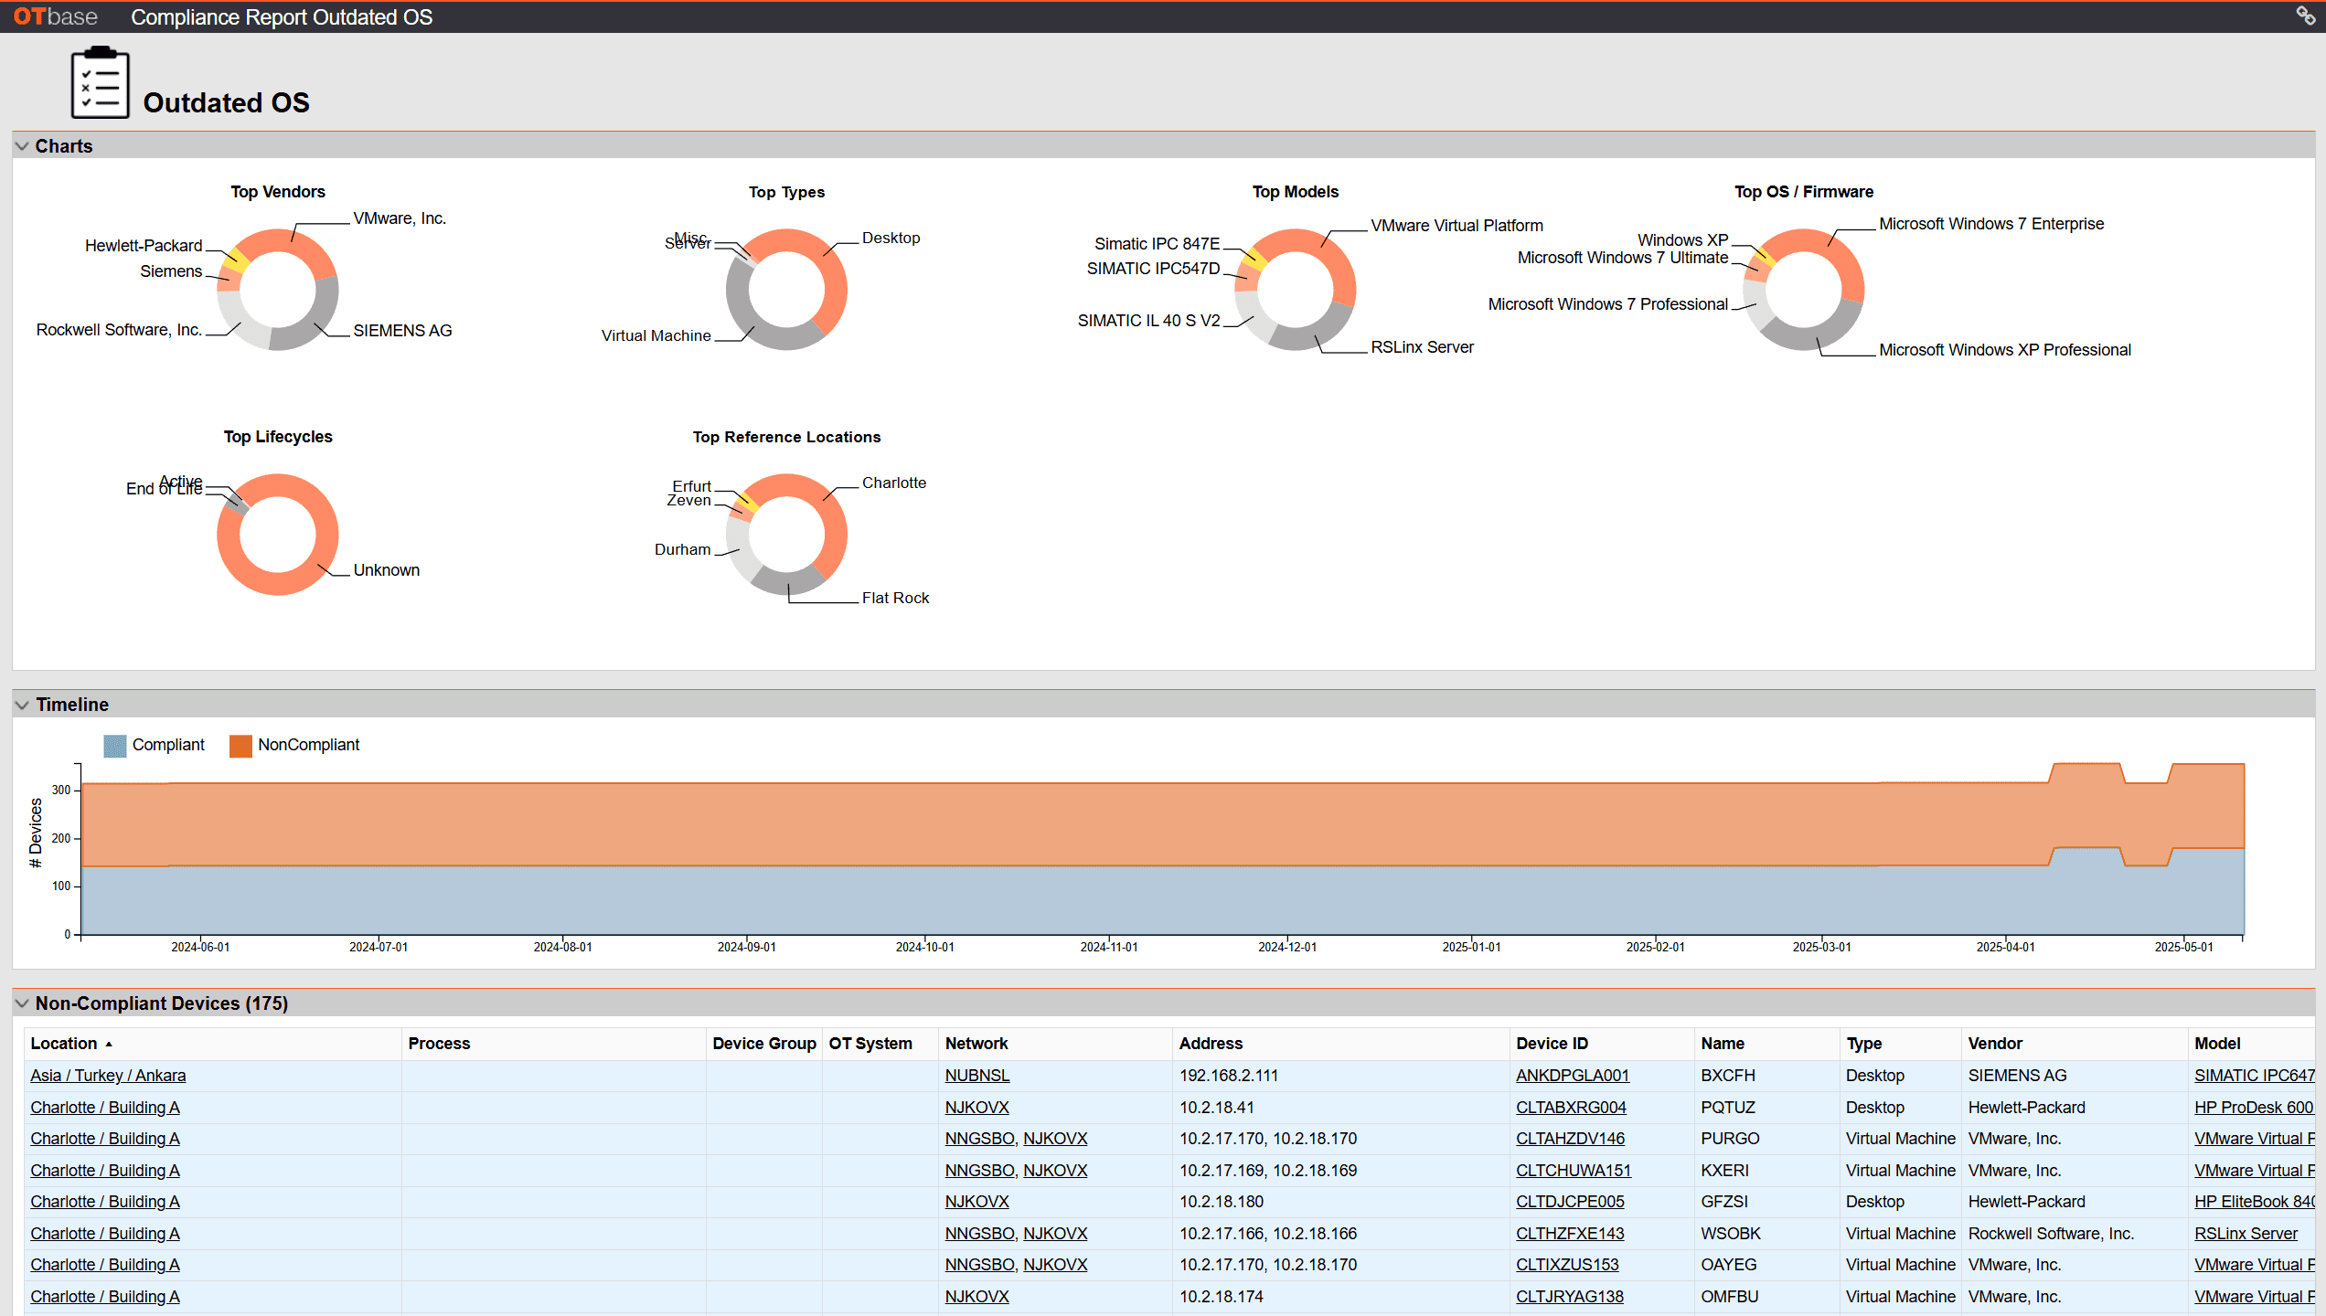Toggle the NonCompliant legend swatch

coord(240,746)
